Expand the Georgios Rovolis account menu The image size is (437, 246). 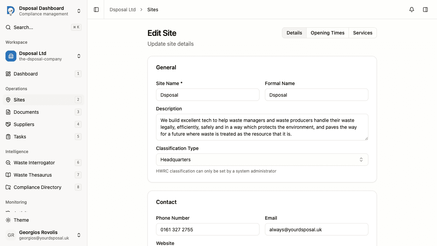[x=79, y=235]
